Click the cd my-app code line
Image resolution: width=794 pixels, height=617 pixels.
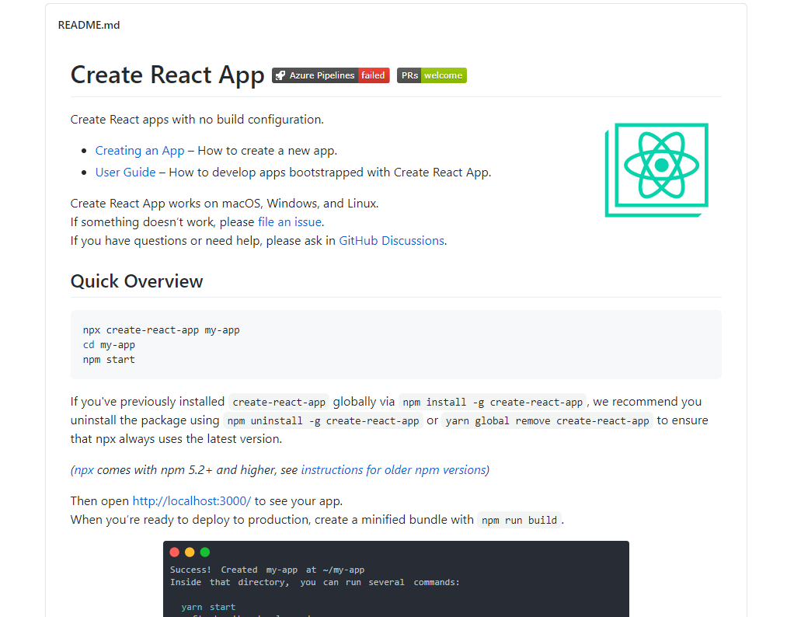[x=109, y=345]
